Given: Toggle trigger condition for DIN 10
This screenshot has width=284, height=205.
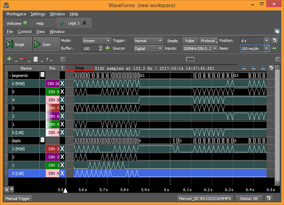Looking at the screenshot, I should coord(62,83).
